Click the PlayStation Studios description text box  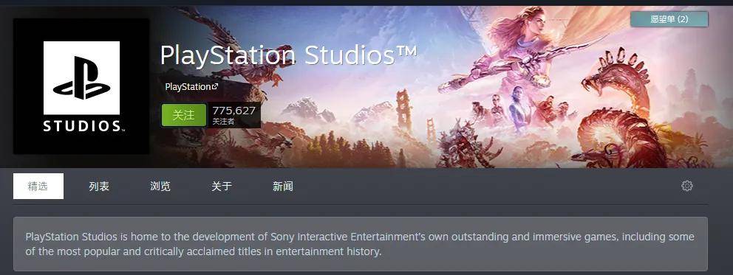point(361,244)
